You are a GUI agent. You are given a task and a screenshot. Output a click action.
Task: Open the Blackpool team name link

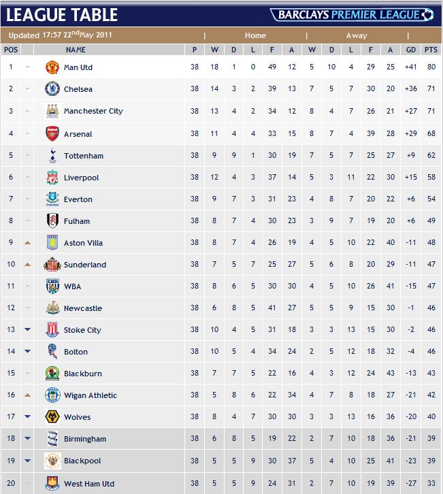tap(82, 461)
